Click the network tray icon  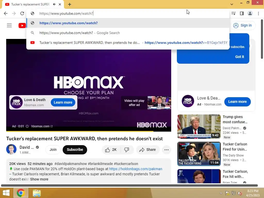pyautogui.click(x=234, y=193)
